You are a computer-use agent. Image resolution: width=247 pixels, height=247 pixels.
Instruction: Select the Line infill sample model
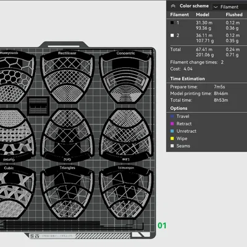(126, 135)
